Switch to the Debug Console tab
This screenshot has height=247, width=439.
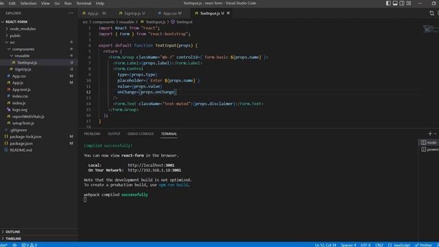(141, 134)
